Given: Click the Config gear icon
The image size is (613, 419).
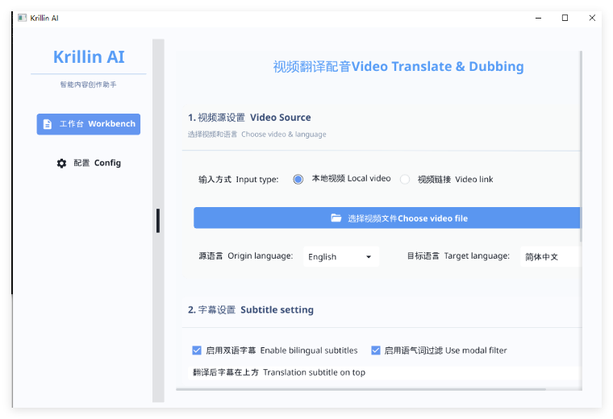Looking at the screenshot, I should 61,164.
